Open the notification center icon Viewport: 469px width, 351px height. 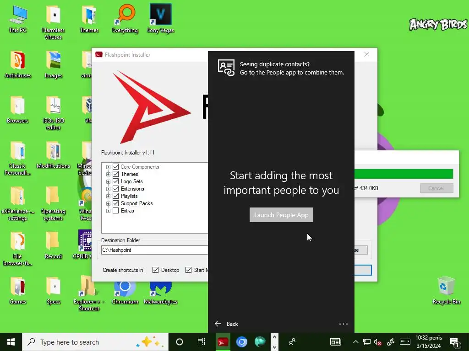pyautogui.click(x=454, y=342)
